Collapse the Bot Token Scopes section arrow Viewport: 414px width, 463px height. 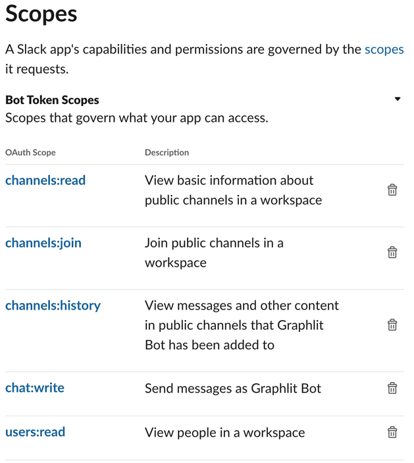tap(398, 99)
